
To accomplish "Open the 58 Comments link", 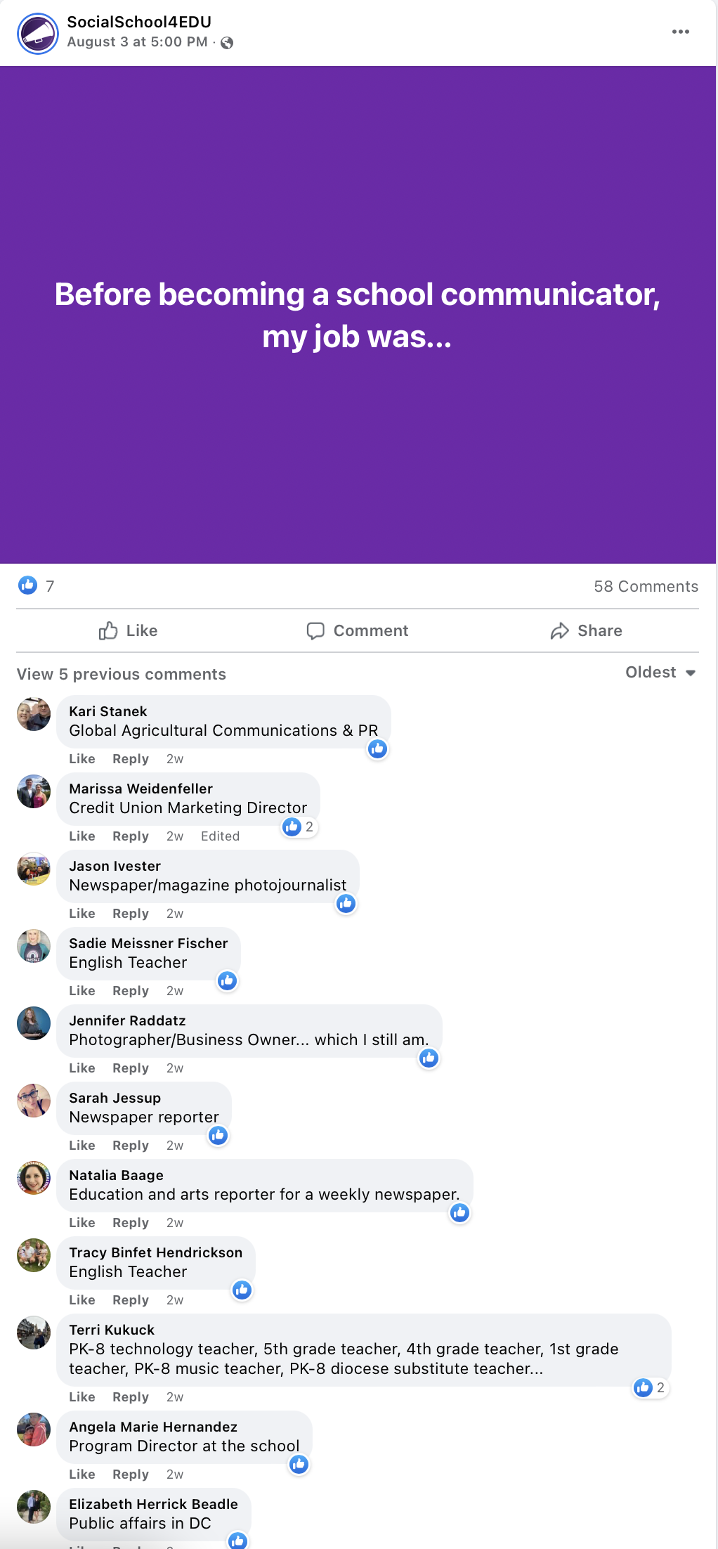I will click(x=646, y=586).
